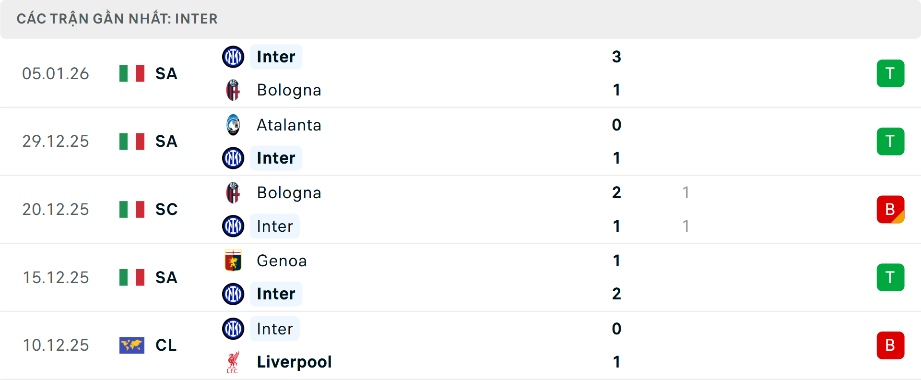
Task: Select the SC competition label on 20.12.25
Action: pyautogui.click(x=166, y=209)
